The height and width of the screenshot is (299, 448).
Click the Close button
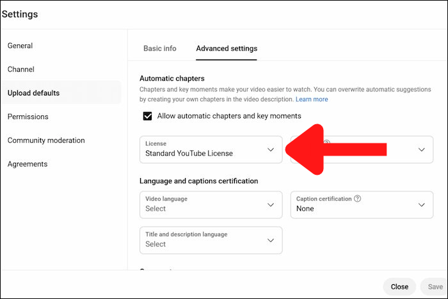coord(399,287)
